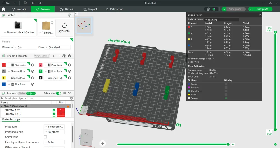Uncheck the first PRISMA_1.STL printable checkbox

click(x=54, y=110)
